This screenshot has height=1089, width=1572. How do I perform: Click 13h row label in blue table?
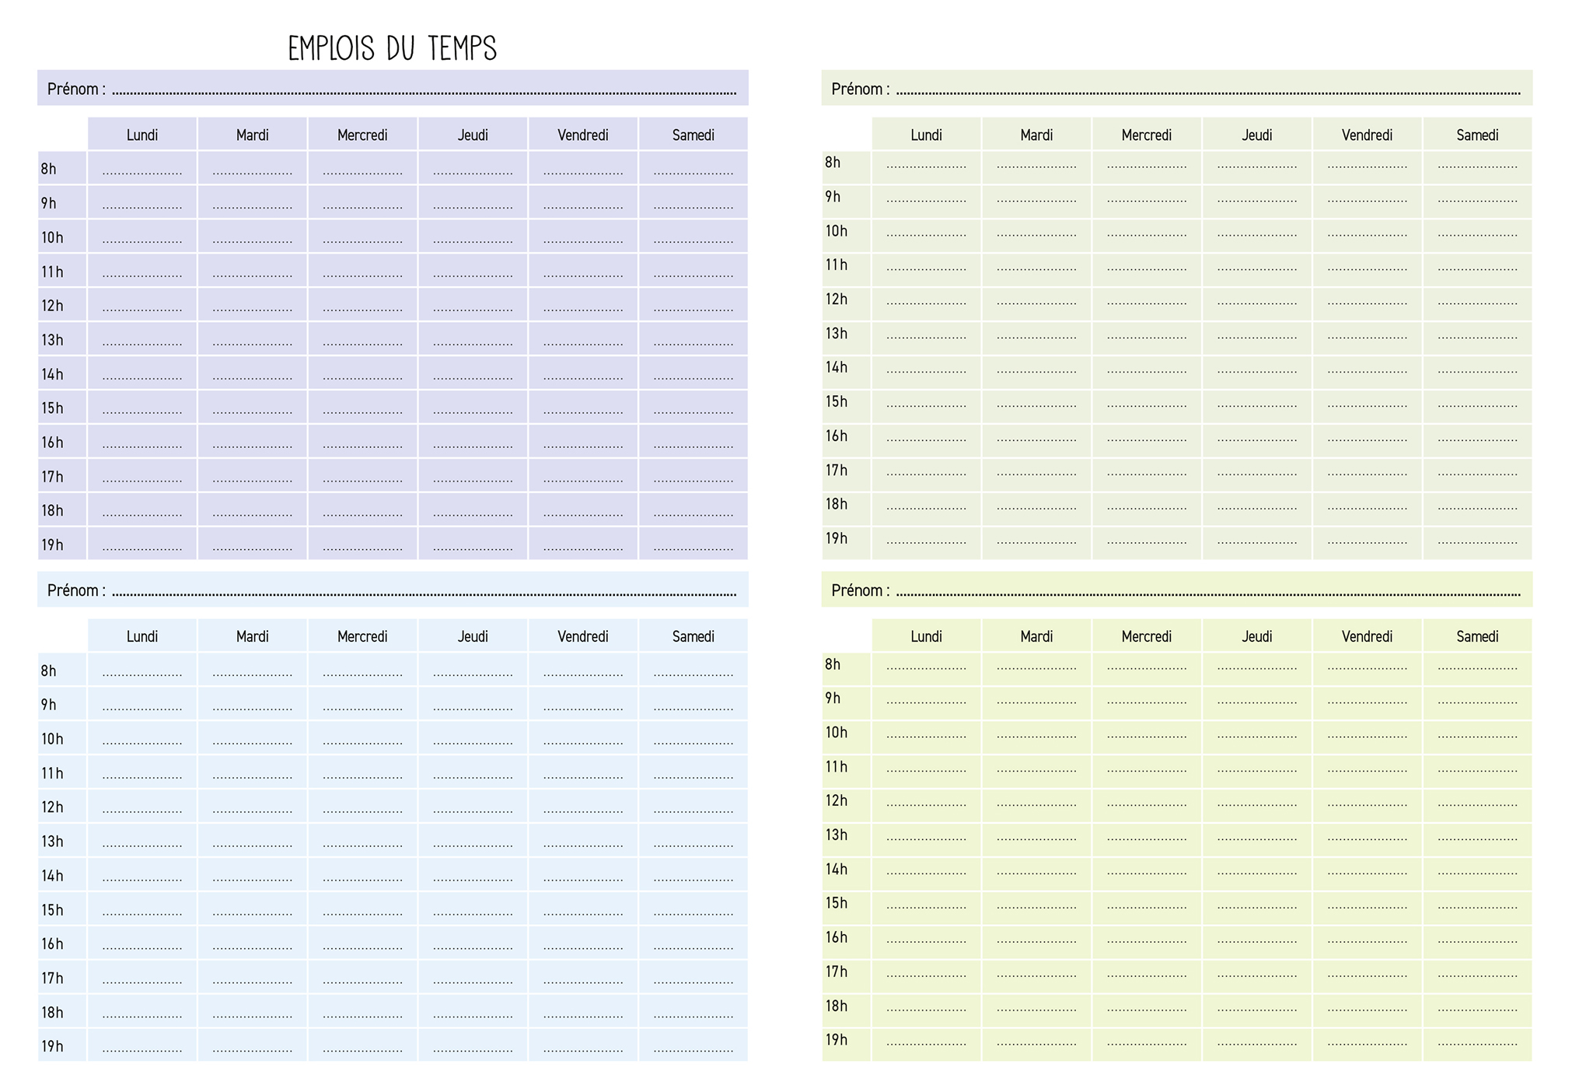coord(53,842)
